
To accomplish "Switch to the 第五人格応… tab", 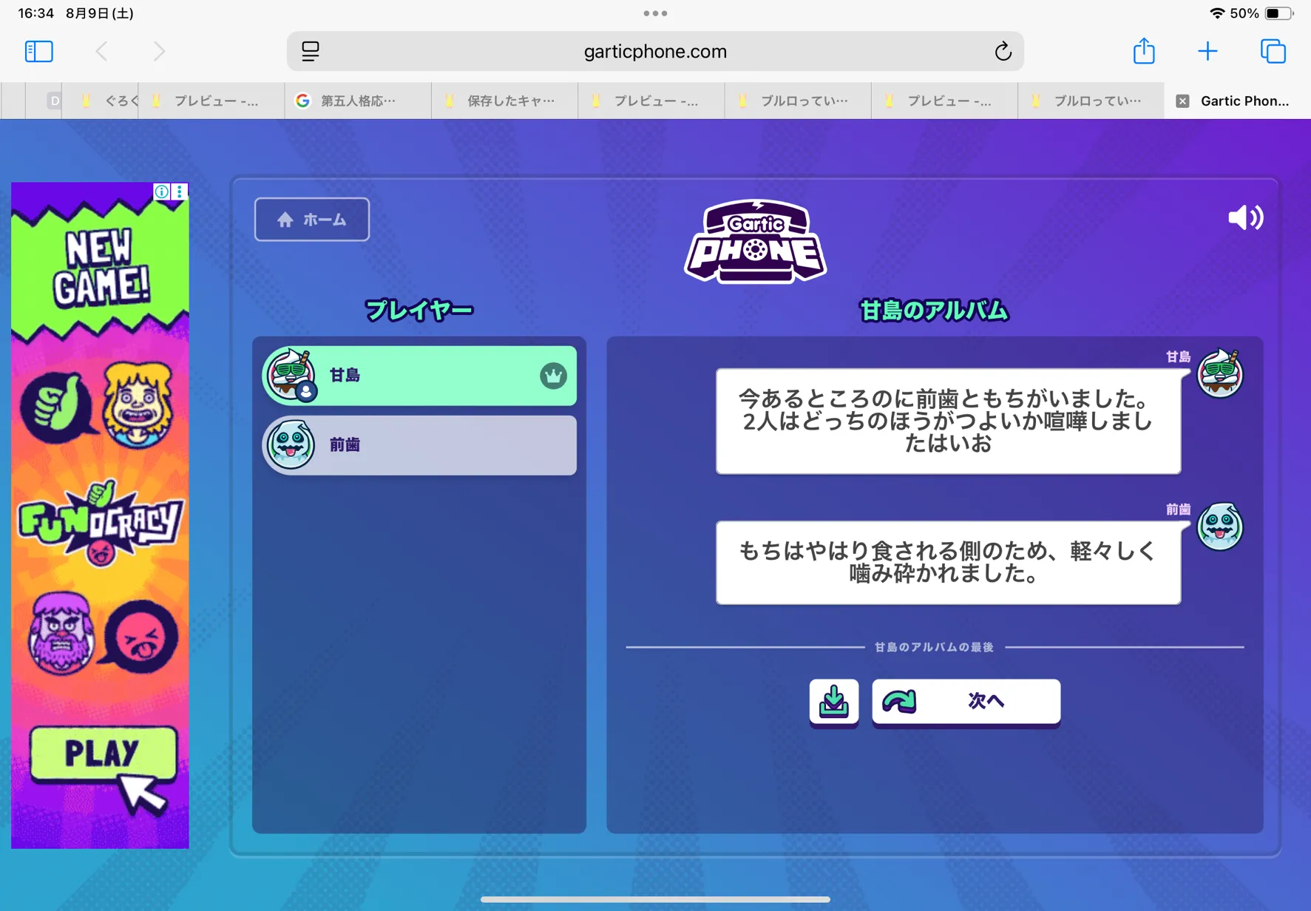I will coord(358,101).
